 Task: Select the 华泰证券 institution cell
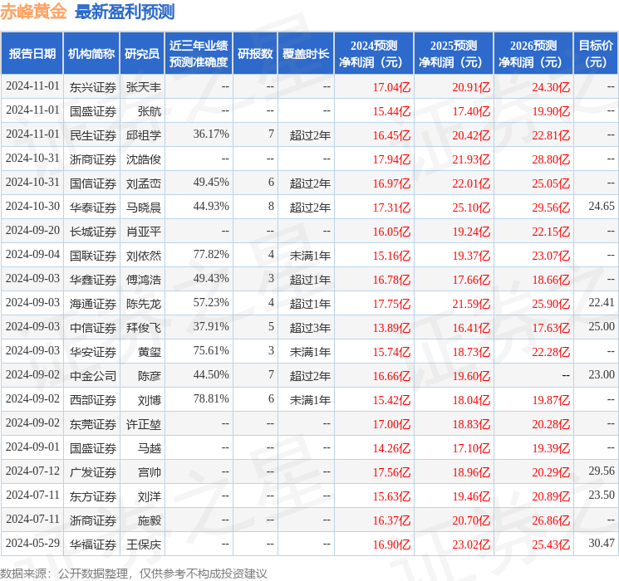93,207
